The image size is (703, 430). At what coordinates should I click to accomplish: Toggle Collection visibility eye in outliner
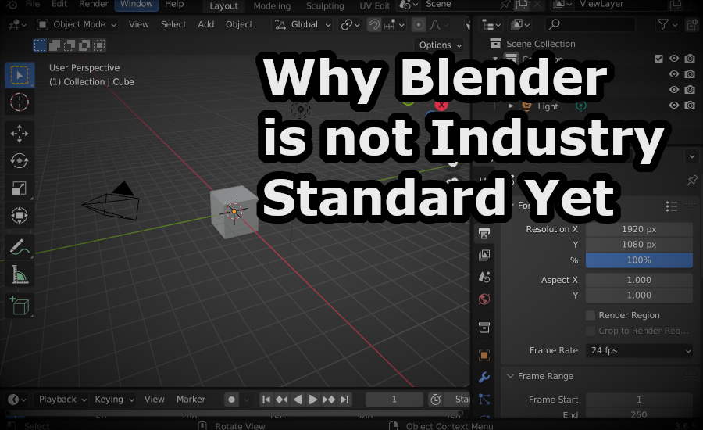pyautogui.click(x=674, y=59)
